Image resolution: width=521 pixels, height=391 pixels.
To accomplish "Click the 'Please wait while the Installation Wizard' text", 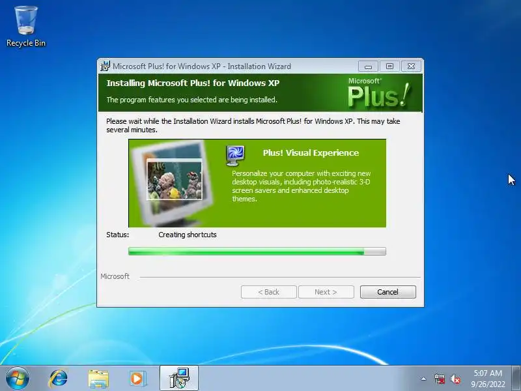I will (x=253, y=125).
